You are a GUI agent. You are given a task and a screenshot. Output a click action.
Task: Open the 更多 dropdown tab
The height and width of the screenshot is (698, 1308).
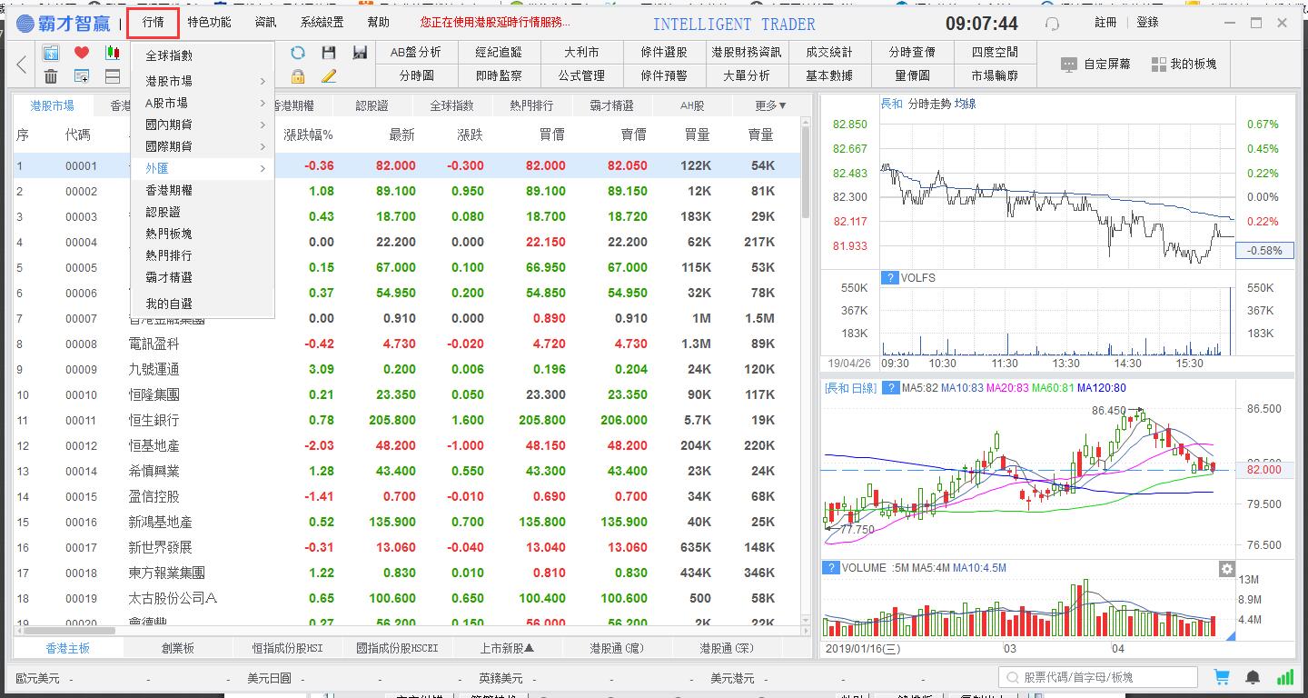770,105
